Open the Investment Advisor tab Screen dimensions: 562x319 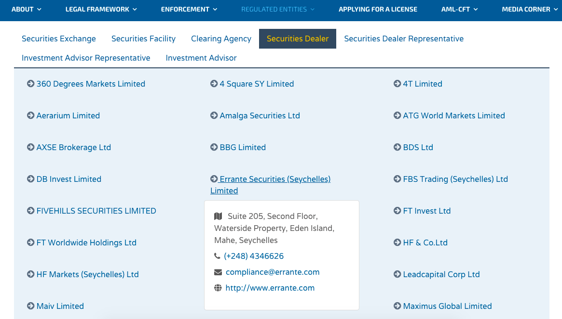pos(201,58)
